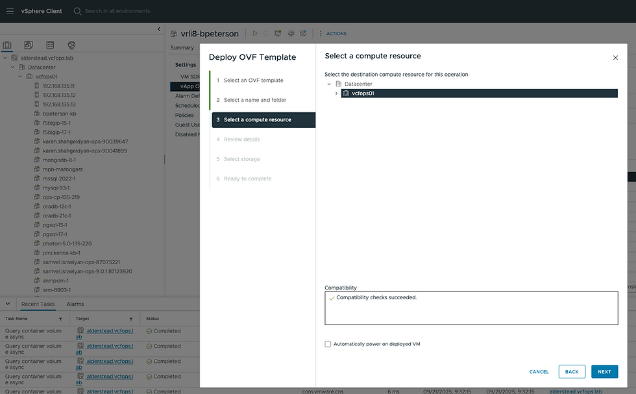Collapse the Recent Tasks bottom panel
Image resolution: width=636 pixels, height=394 pixels.
coord(8,304)
